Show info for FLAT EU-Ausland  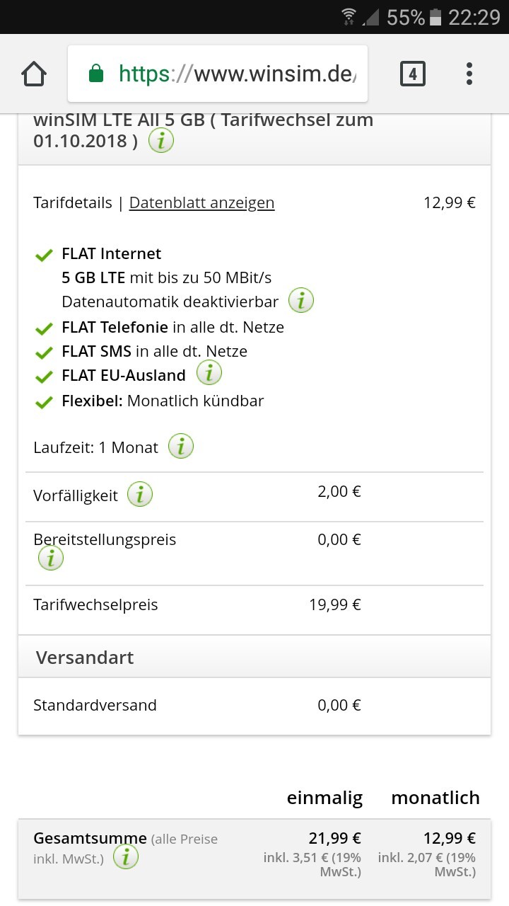tap(209, 372)
